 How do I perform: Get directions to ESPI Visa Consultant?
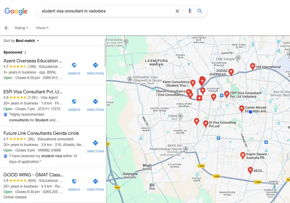tap(96, 101)
